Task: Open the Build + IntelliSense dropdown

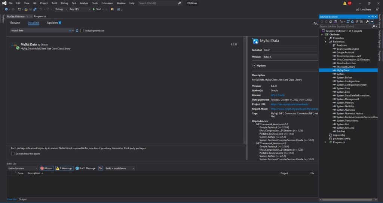Action: point(120,168)
